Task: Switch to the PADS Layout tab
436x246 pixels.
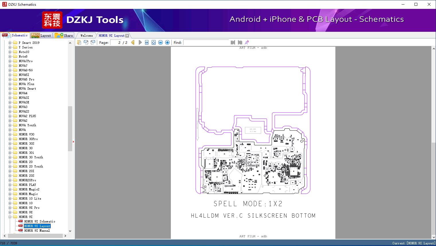Action: (x=41, y=36)
